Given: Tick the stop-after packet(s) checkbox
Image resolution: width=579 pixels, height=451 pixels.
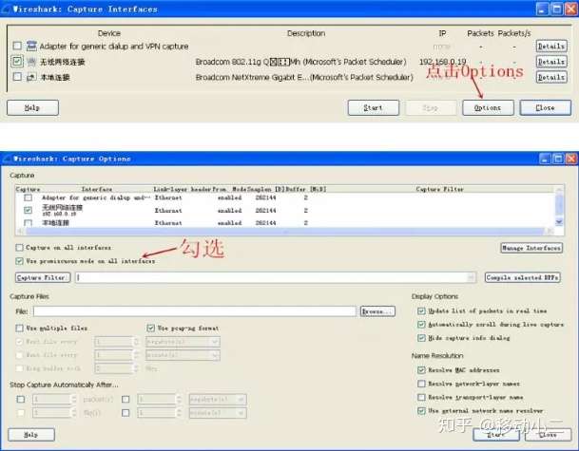Looking at the screenshot, I should coord(21,399).
